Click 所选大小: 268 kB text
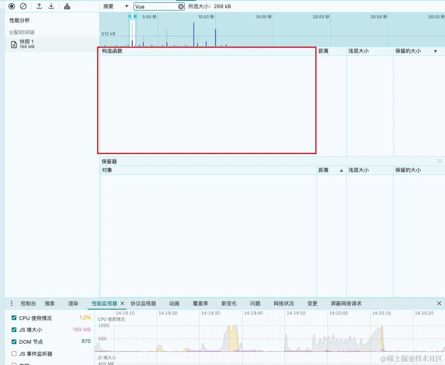445x365 pixels. [x=209, y=7]
